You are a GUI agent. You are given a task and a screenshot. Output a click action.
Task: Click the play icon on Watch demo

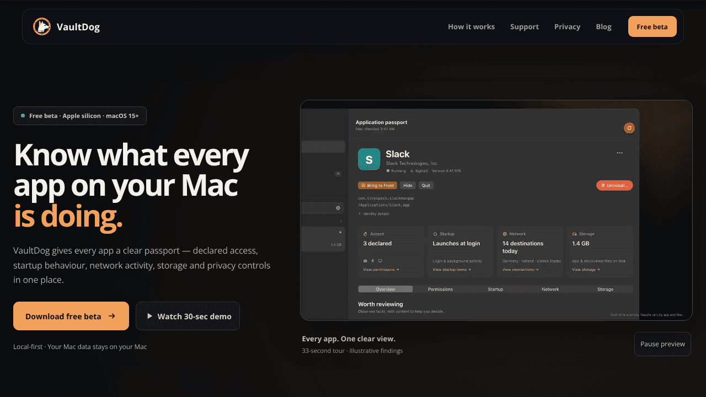point(149,316)
